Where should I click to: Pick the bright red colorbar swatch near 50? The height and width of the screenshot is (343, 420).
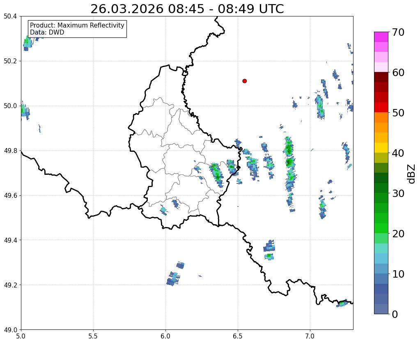pyautogui.click(x=381, y=107)
